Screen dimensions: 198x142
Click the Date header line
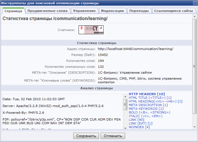point(34,99)
